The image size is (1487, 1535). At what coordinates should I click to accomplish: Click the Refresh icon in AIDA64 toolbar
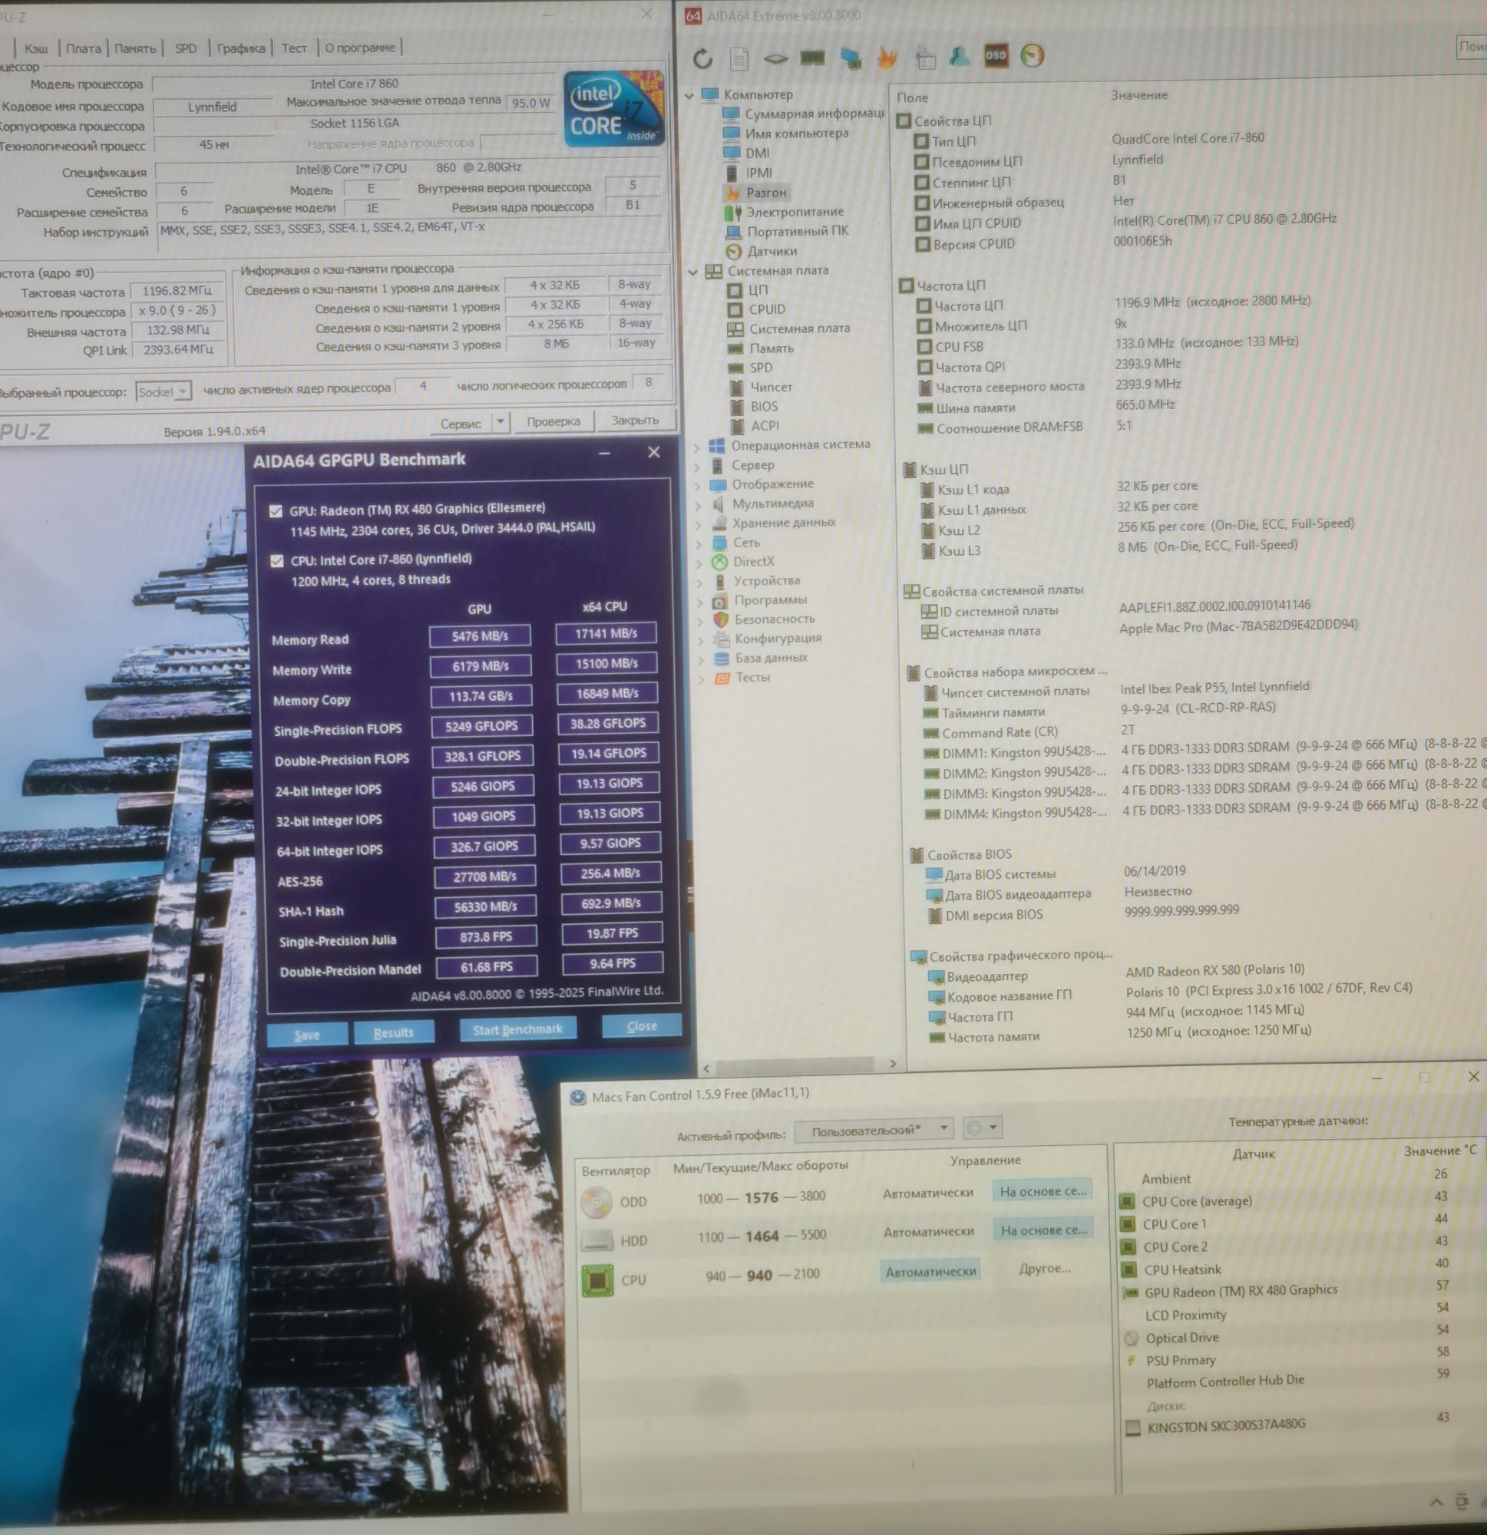(702, 58)
